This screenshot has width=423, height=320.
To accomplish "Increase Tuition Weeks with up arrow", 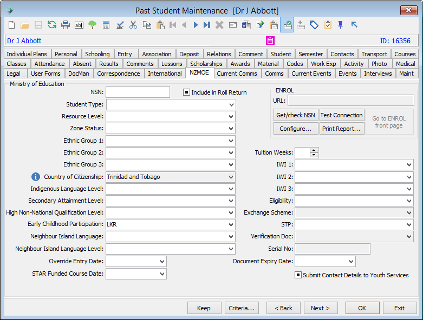I will point(314,150).
